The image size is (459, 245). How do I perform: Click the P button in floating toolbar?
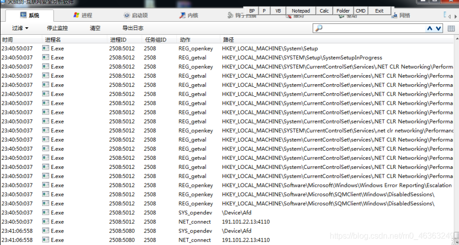pyautogui.click(x=264, y=11)
